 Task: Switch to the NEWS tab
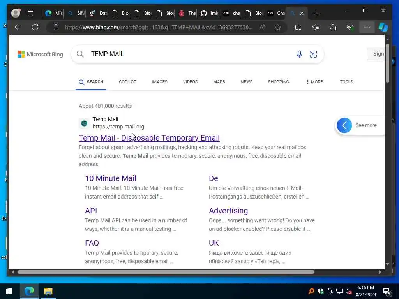tap(247, 82)
